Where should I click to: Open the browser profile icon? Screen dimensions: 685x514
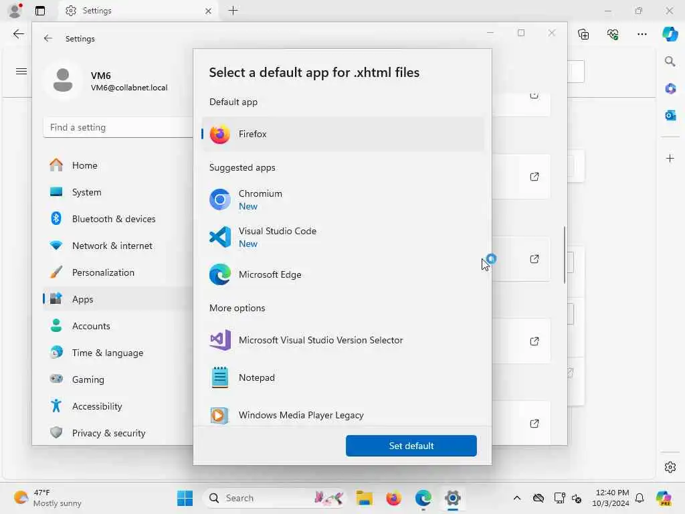click(15, 11)
